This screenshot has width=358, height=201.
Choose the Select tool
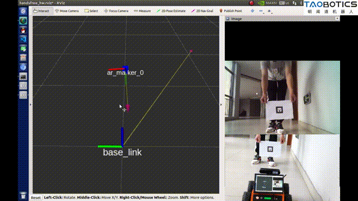[x=91, y=11]
